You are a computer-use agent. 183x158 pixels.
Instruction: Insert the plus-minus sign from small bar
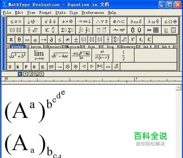pyautogui.click(x=76, y=39)
